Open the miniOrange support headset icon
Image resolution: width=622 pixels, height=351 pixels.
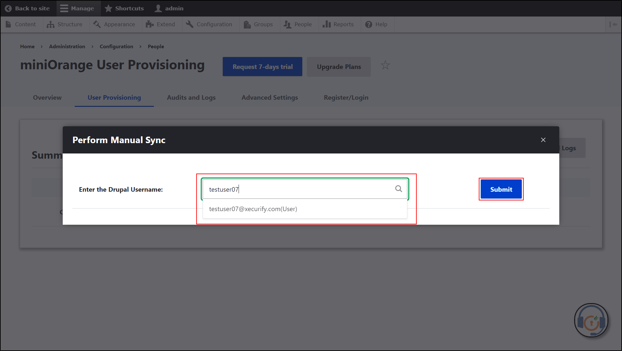tap(591, 320)
